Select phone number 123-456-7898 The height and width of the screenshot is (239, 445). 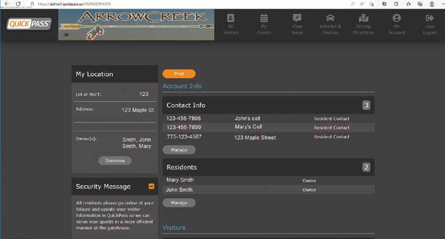[x=183, y=118]
